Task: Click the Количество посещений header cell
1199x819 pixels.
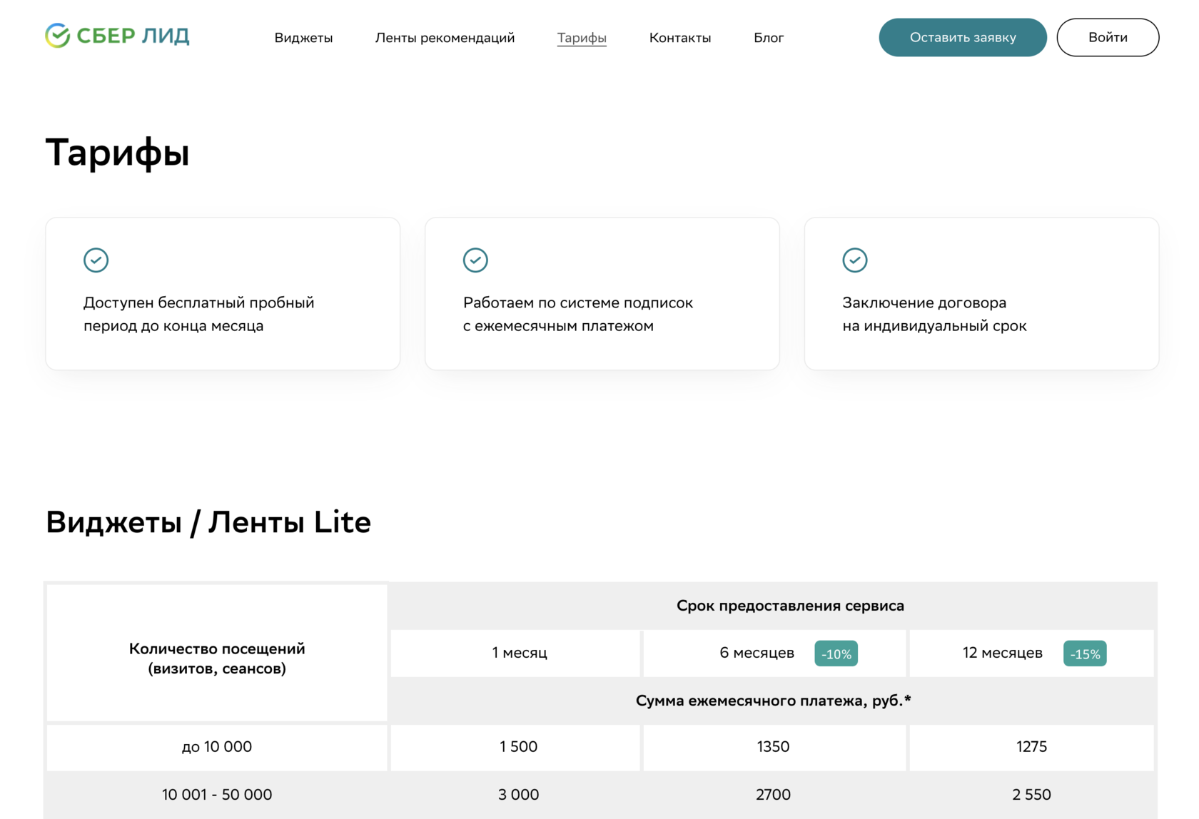Action: (x=217, y=653)
